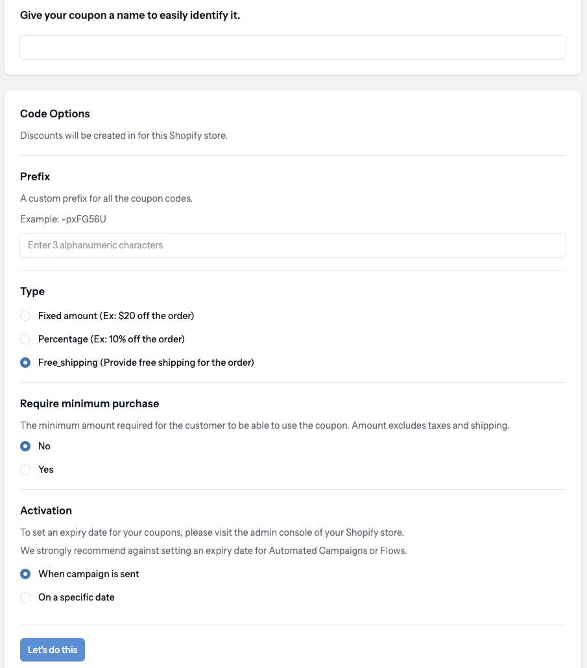Click the 'Percentage (Ex: 10% off the order)' label

tap(111, 339)
